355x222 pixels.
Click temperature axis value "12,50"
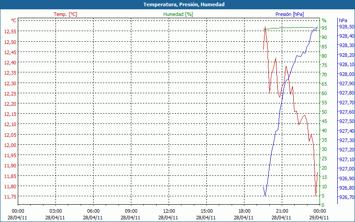coord(10,42)
